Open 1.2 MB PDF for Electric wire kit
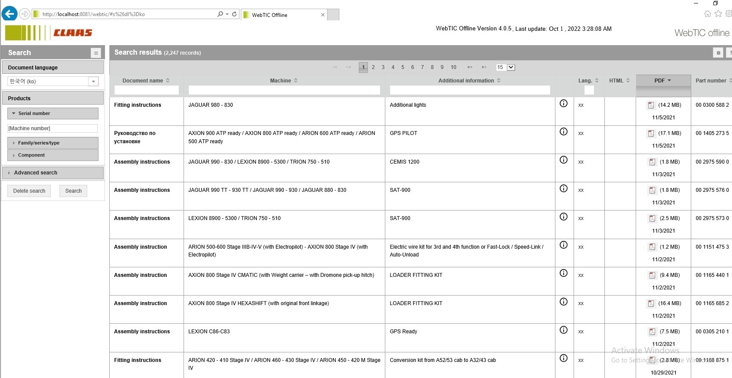Viewport: 732px width, 378px height. tap(652, 247)
